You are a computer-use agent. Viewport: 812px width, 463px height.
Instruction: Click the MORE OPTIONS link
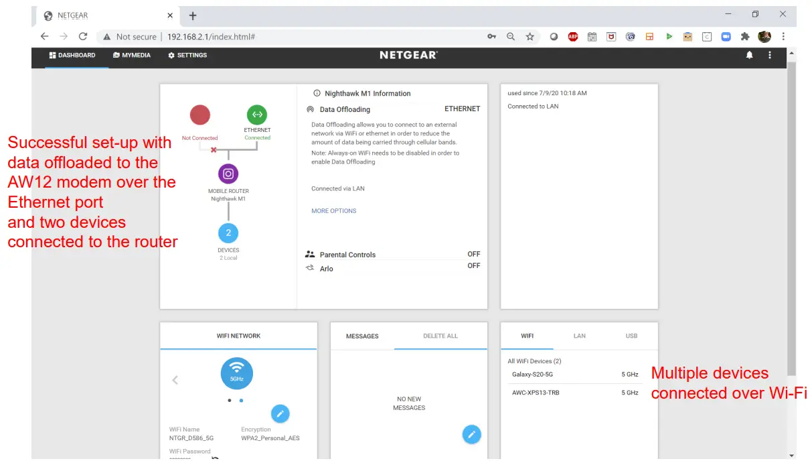tap(334, 211)
